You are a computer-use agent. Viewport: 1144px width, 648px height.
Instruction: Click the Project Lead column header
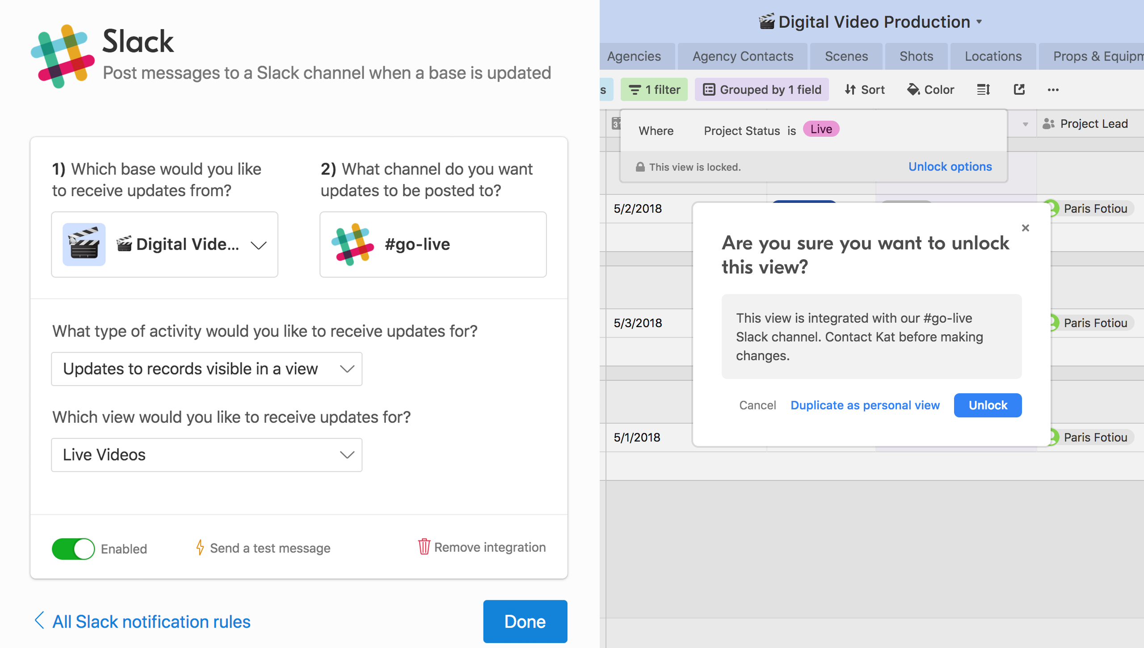tap(1090, 124)
